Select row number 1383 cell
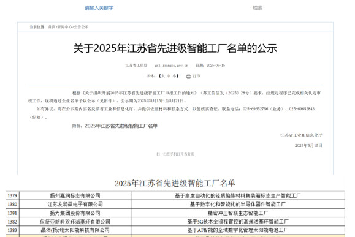355x237 pixels. [x=12, y=230]
